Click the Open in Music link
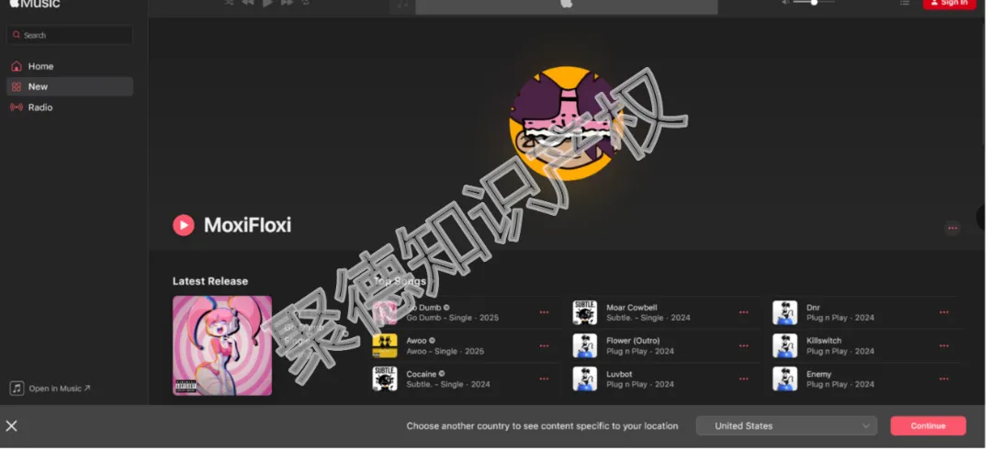Viewport: 992px width, 451px height. point(51,389)
